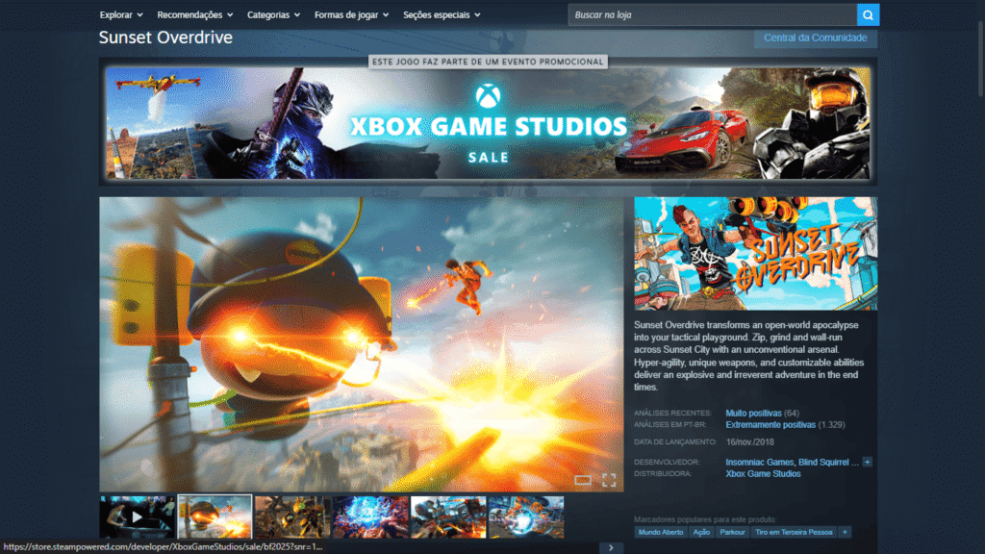Image resolution: width=985 pixels, height=554 pixels.
Task: Open the Explorar dropdown menu
Action: click(x=121, y=15)
